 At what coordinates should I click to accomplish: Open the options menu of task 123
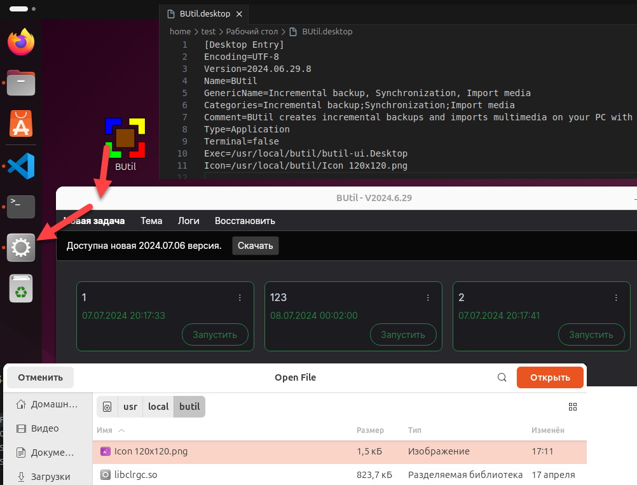point(428,297)
